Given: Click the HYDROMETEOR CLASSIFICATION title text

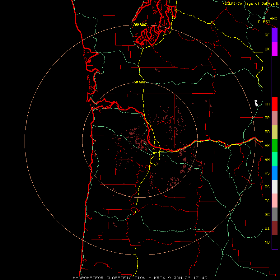Looking at the screenshot, I should tap(109, 278).
